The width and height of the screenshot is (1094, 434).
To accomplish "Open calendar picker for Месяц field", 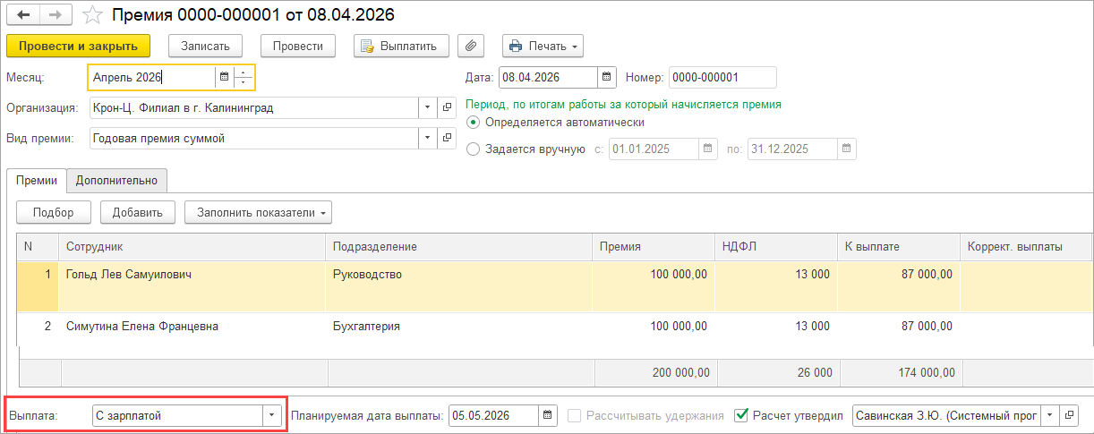I will (x=224, y=78).
